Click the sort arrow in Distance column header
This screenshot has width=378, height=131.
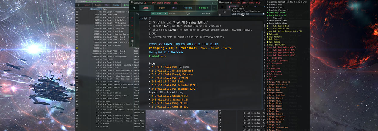point(165,13)
